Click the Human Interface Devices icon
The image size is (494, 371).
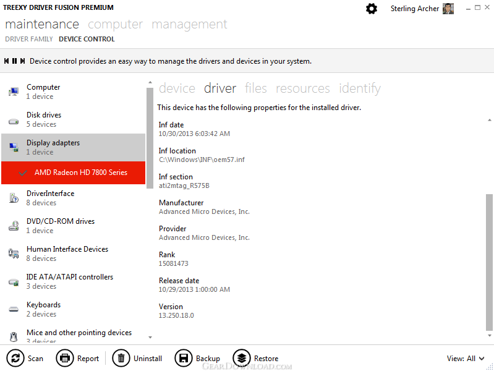(14, 254)
